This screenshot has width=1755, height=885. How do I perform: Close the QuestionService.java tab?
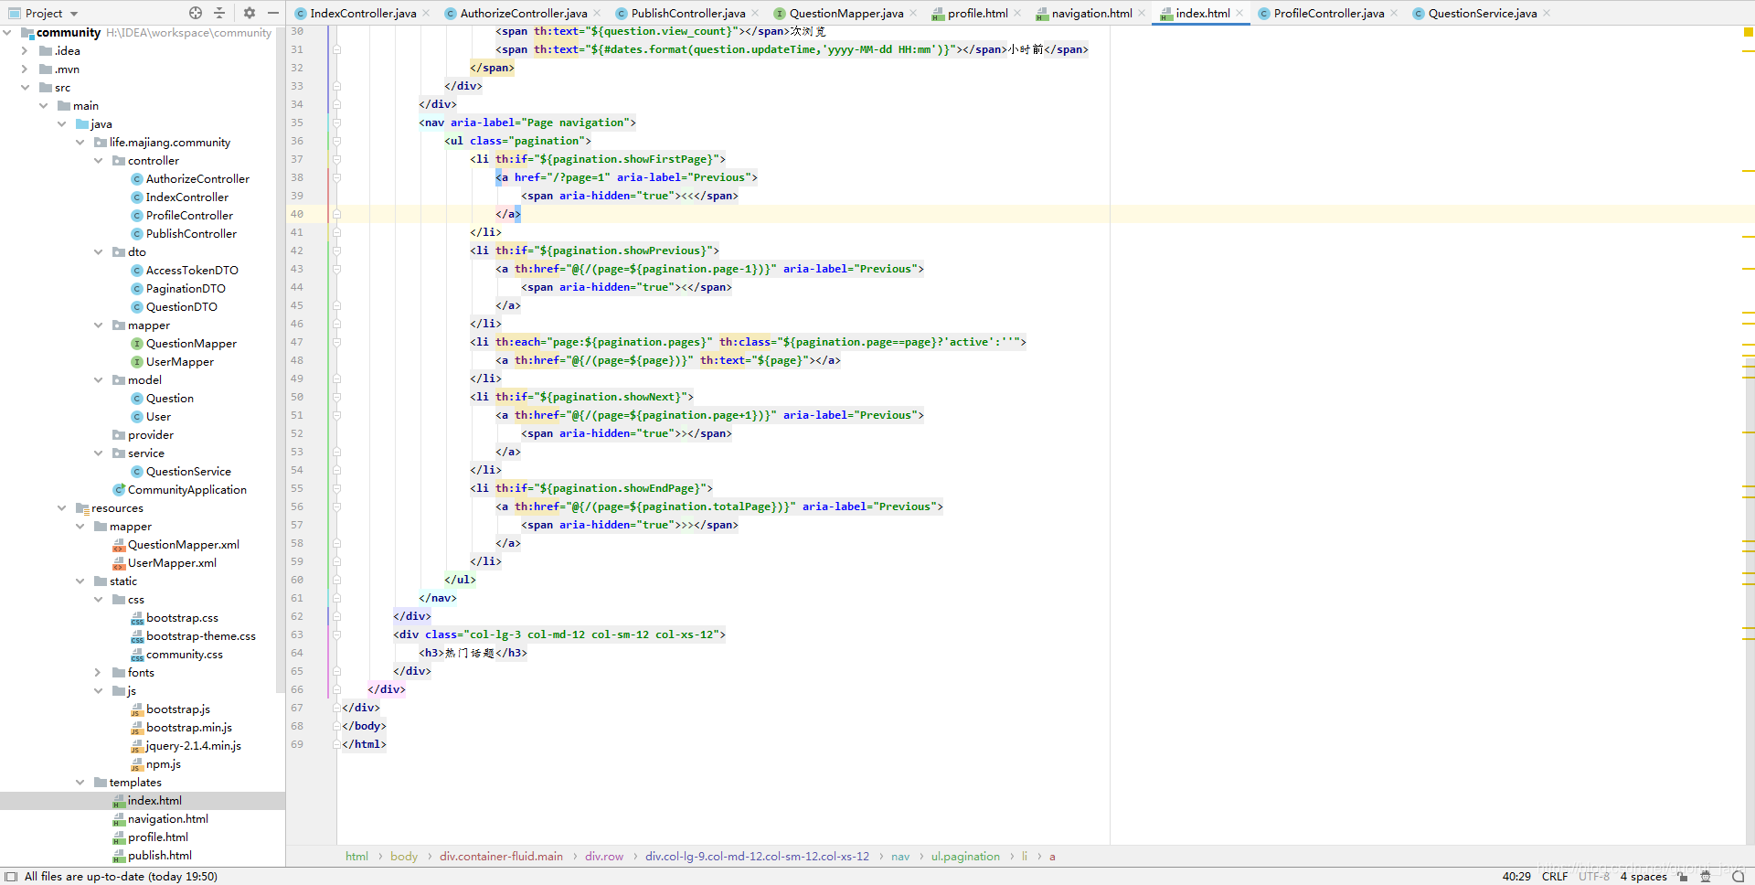click(x=1547, y=13)
